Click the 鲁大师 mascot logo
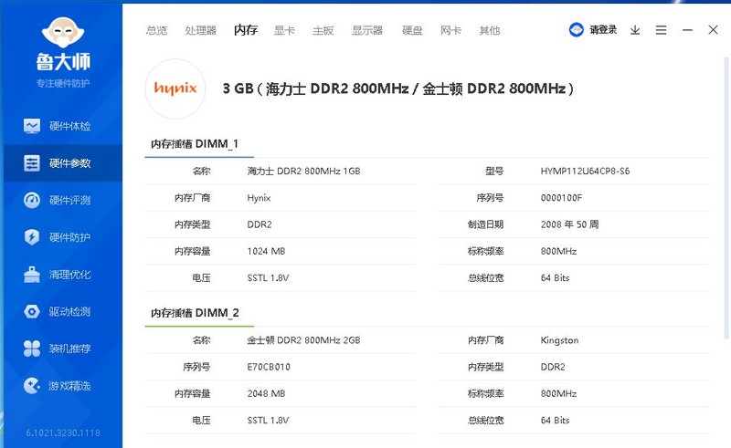Screen dimensions: 731x448 [63, 33]
